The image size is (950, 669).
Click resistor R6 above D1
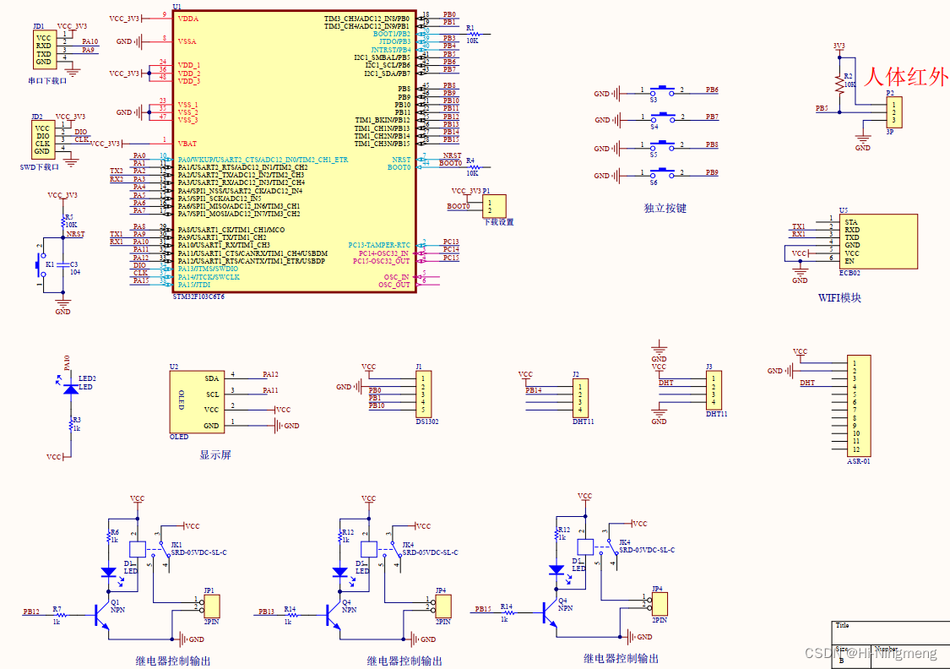click(109, 538)
